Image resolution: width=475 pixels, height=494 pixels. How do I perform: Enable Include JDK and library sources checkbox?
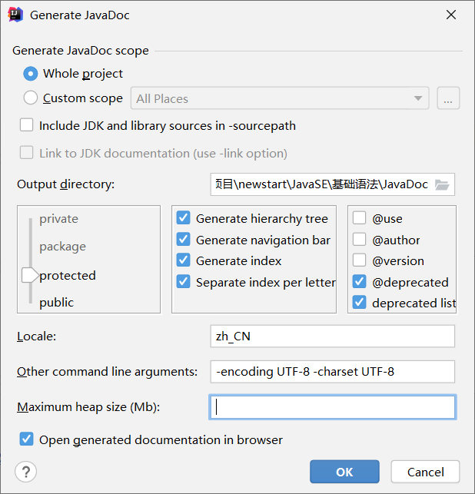click(x=27, y=125)
